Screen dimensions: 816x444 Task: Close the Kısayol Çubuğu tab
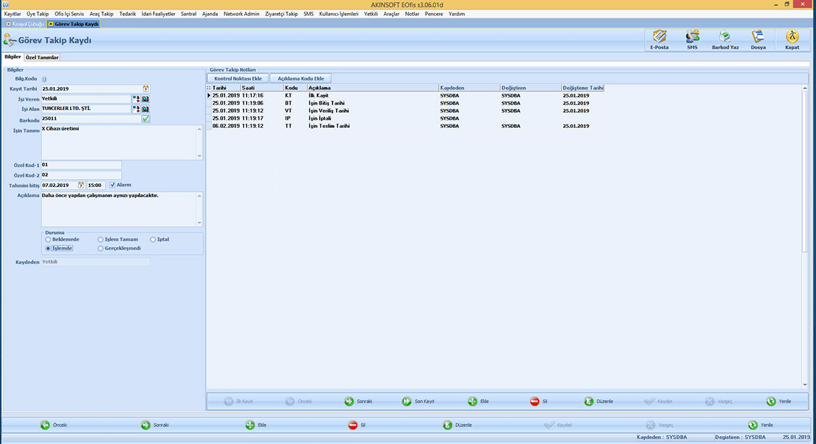point(7,24)
